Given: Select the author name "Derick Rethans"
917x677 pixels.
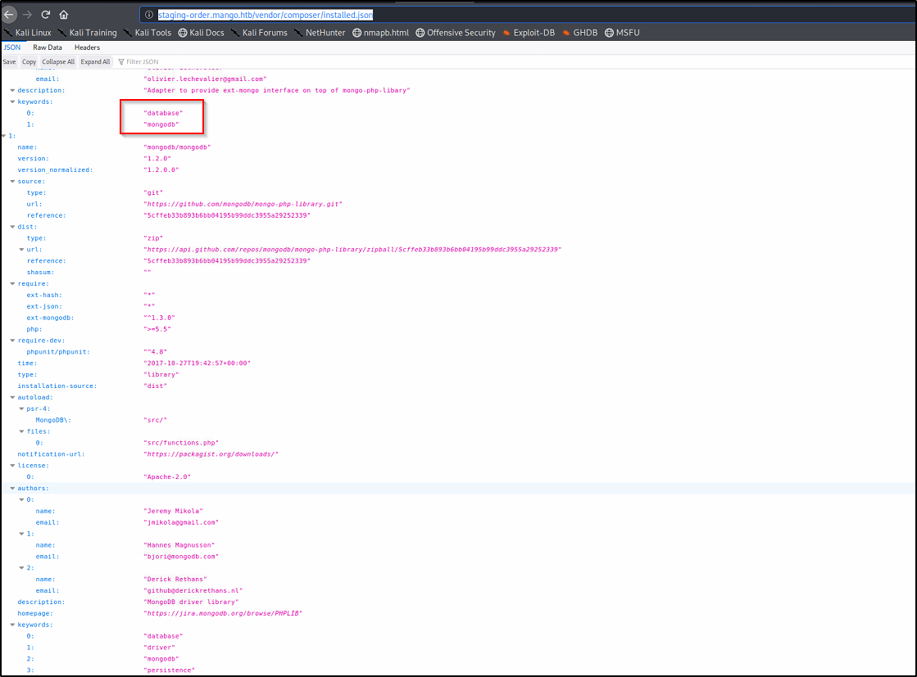Looking at the screenshot, I should coord(175,580).
